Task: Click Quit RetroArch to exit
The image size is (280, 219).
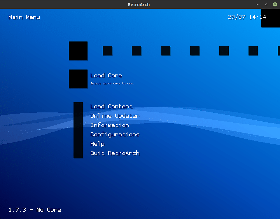Action: coord(115,153)
